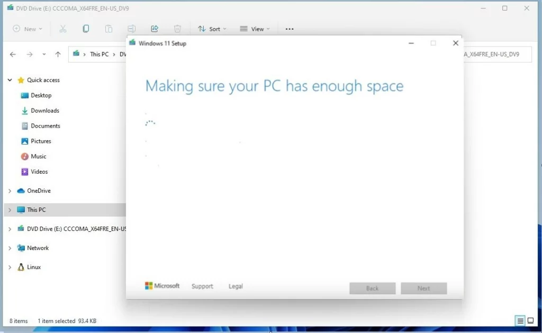Click the Microsoft logo in Setup footer
Viewport: 542px width, 333px height.
tap(162, 286)
